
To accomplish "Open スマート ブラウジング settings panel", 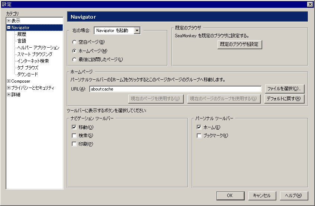I will pos(35,54).
